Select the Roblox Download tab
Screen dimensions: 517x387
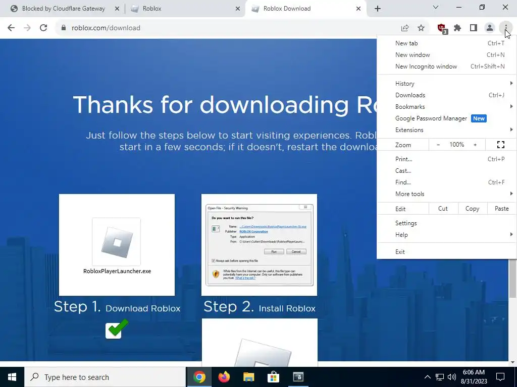point(305,9)
